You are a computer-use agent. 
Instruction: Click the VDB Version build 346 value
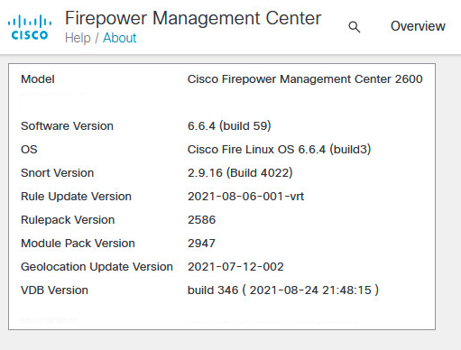pyautogui.click(x=283, y=290)
